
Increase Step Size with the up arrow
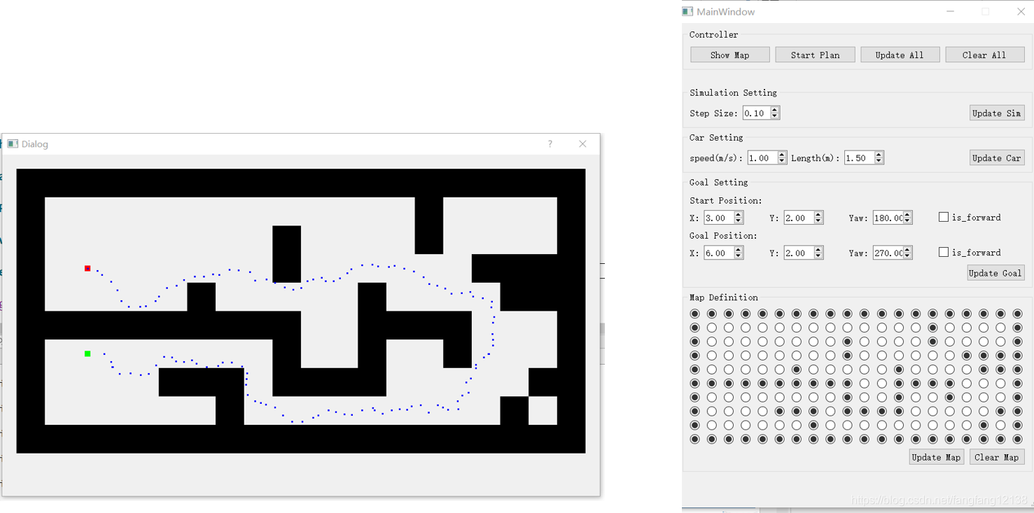pos(775,109)
